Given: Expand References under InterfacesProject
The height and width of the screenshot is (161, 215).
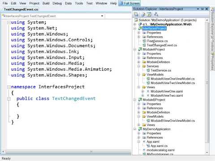Looking at the screenshot, I should pyautogui.click(x=139, y=37).
